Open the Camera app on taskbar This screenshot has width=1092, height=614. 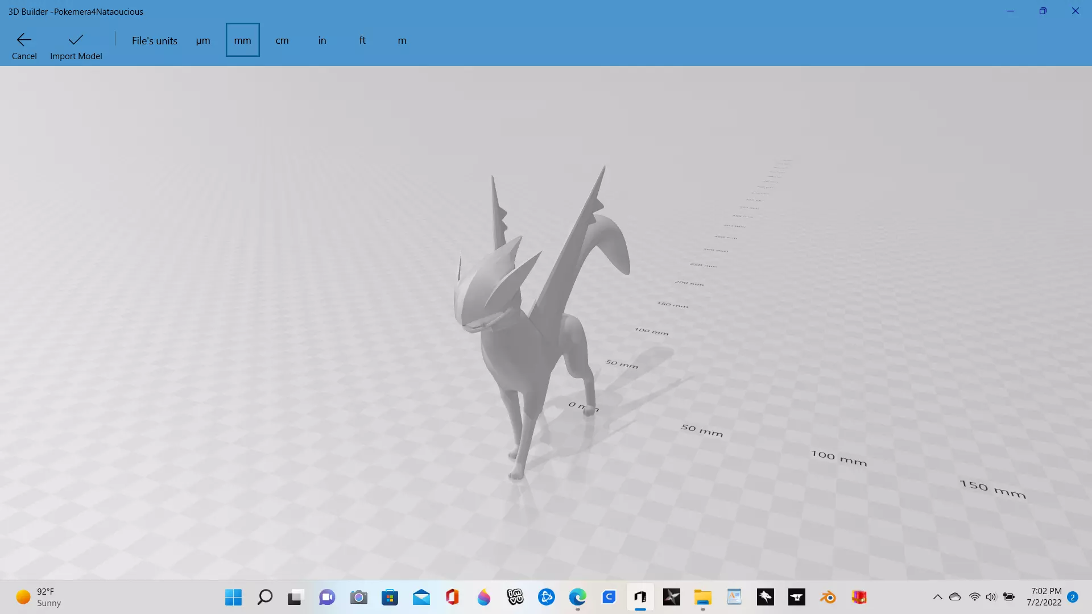(358, 598)
